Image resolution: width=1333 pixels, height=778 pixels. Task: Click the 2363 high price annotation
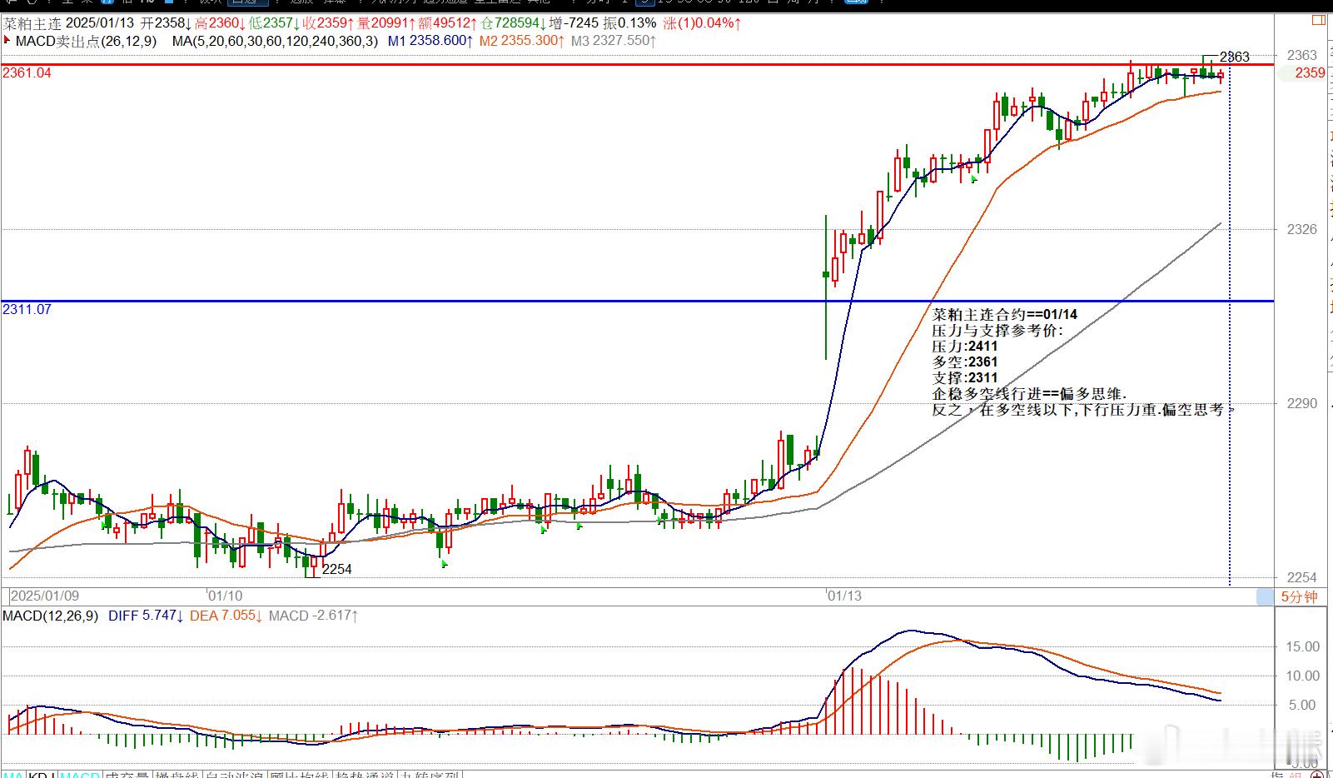1234,57
